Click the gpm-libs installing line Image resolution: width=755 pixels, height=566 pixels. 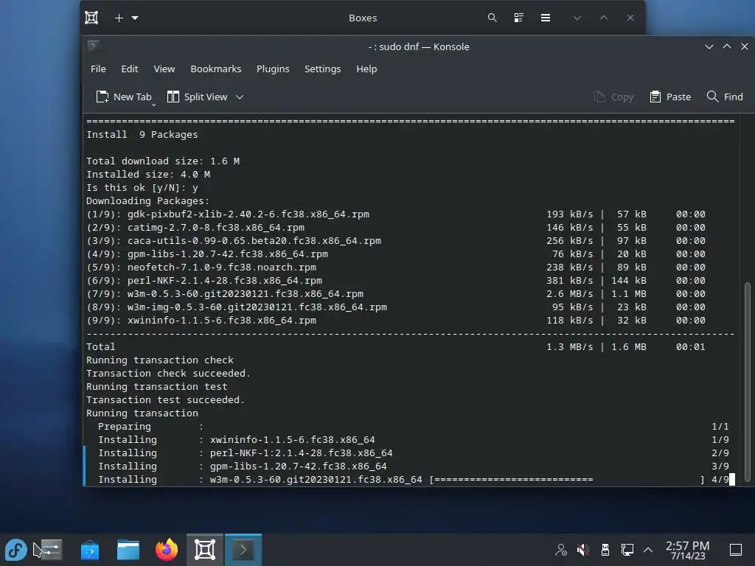point(413,466)
